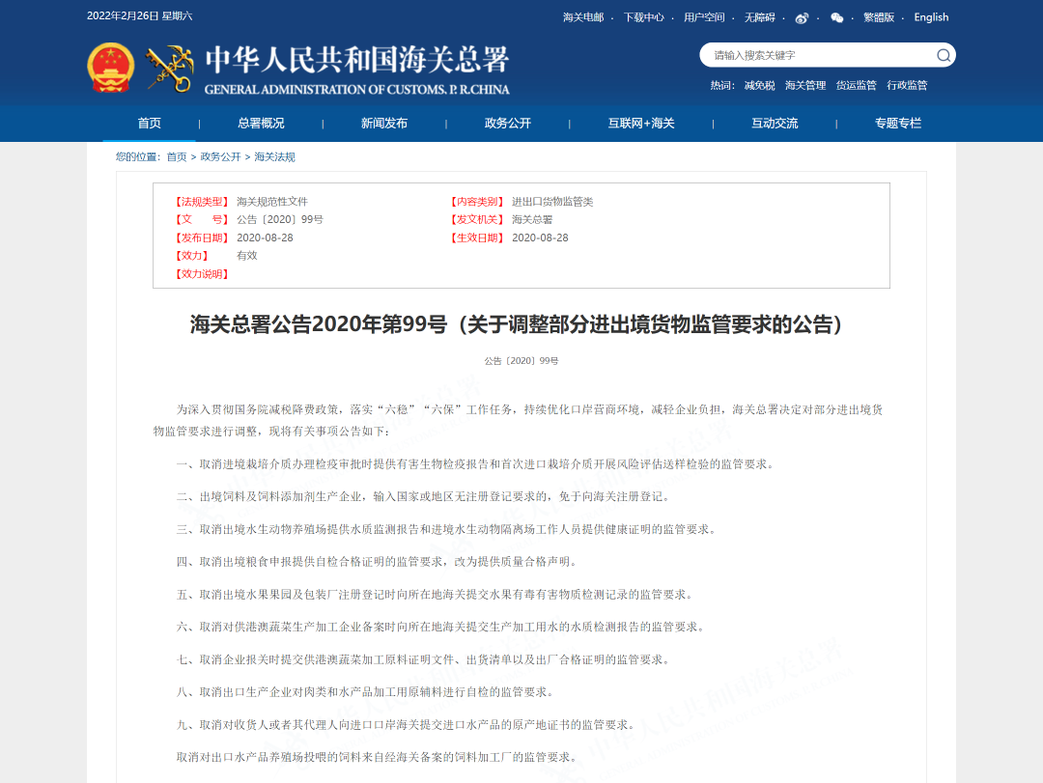Open the 专题专栏 navigation item
This screenshot has height=783, width=1043.
[898, 124]
